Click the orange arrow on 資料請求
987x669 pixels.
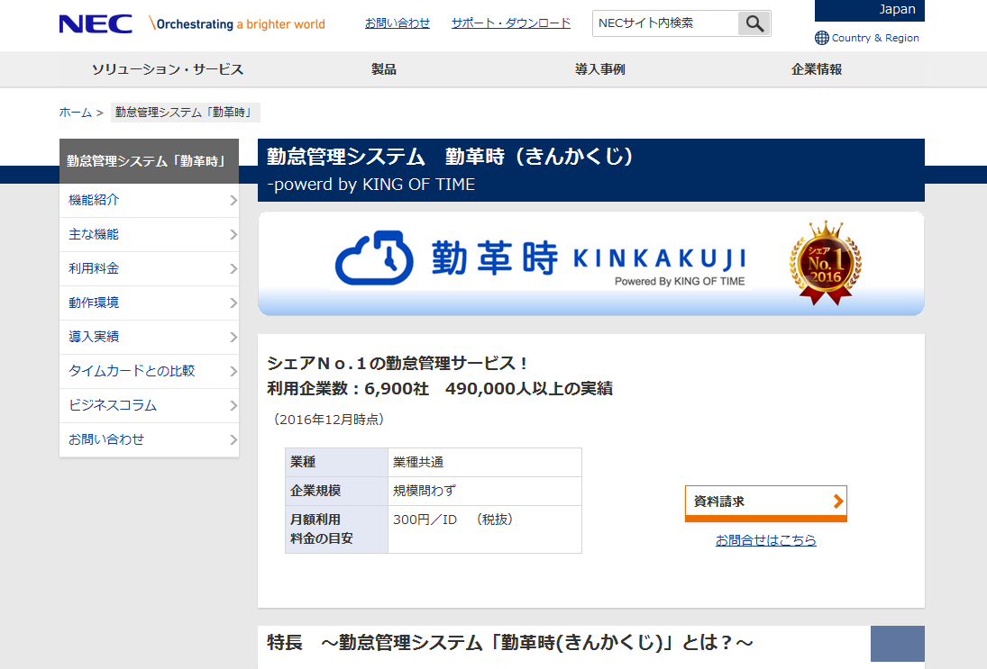[837, 502]
